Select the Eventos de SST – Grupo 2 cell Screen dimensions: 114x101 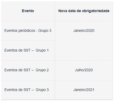click(28, 70)
